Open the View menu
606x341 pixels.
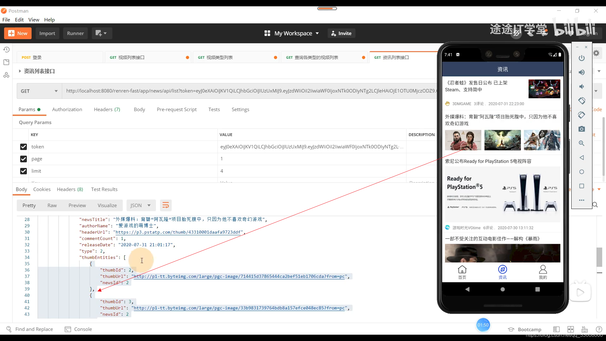pyautogui.click(x=34, y=20)
